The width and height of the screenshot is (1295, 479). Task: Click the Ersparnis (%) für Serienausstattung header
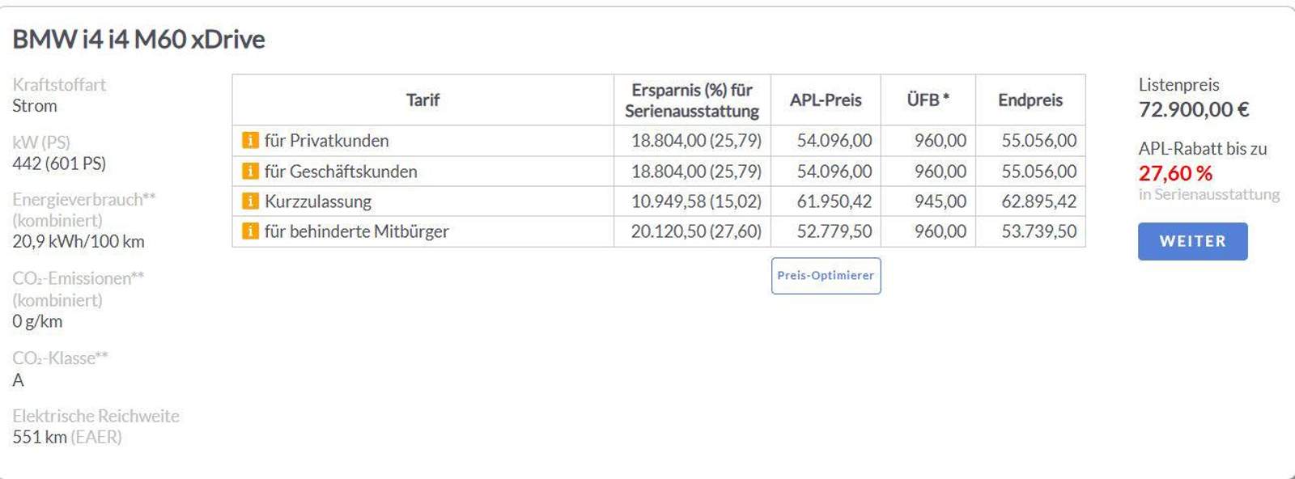(x=692, y=100)
